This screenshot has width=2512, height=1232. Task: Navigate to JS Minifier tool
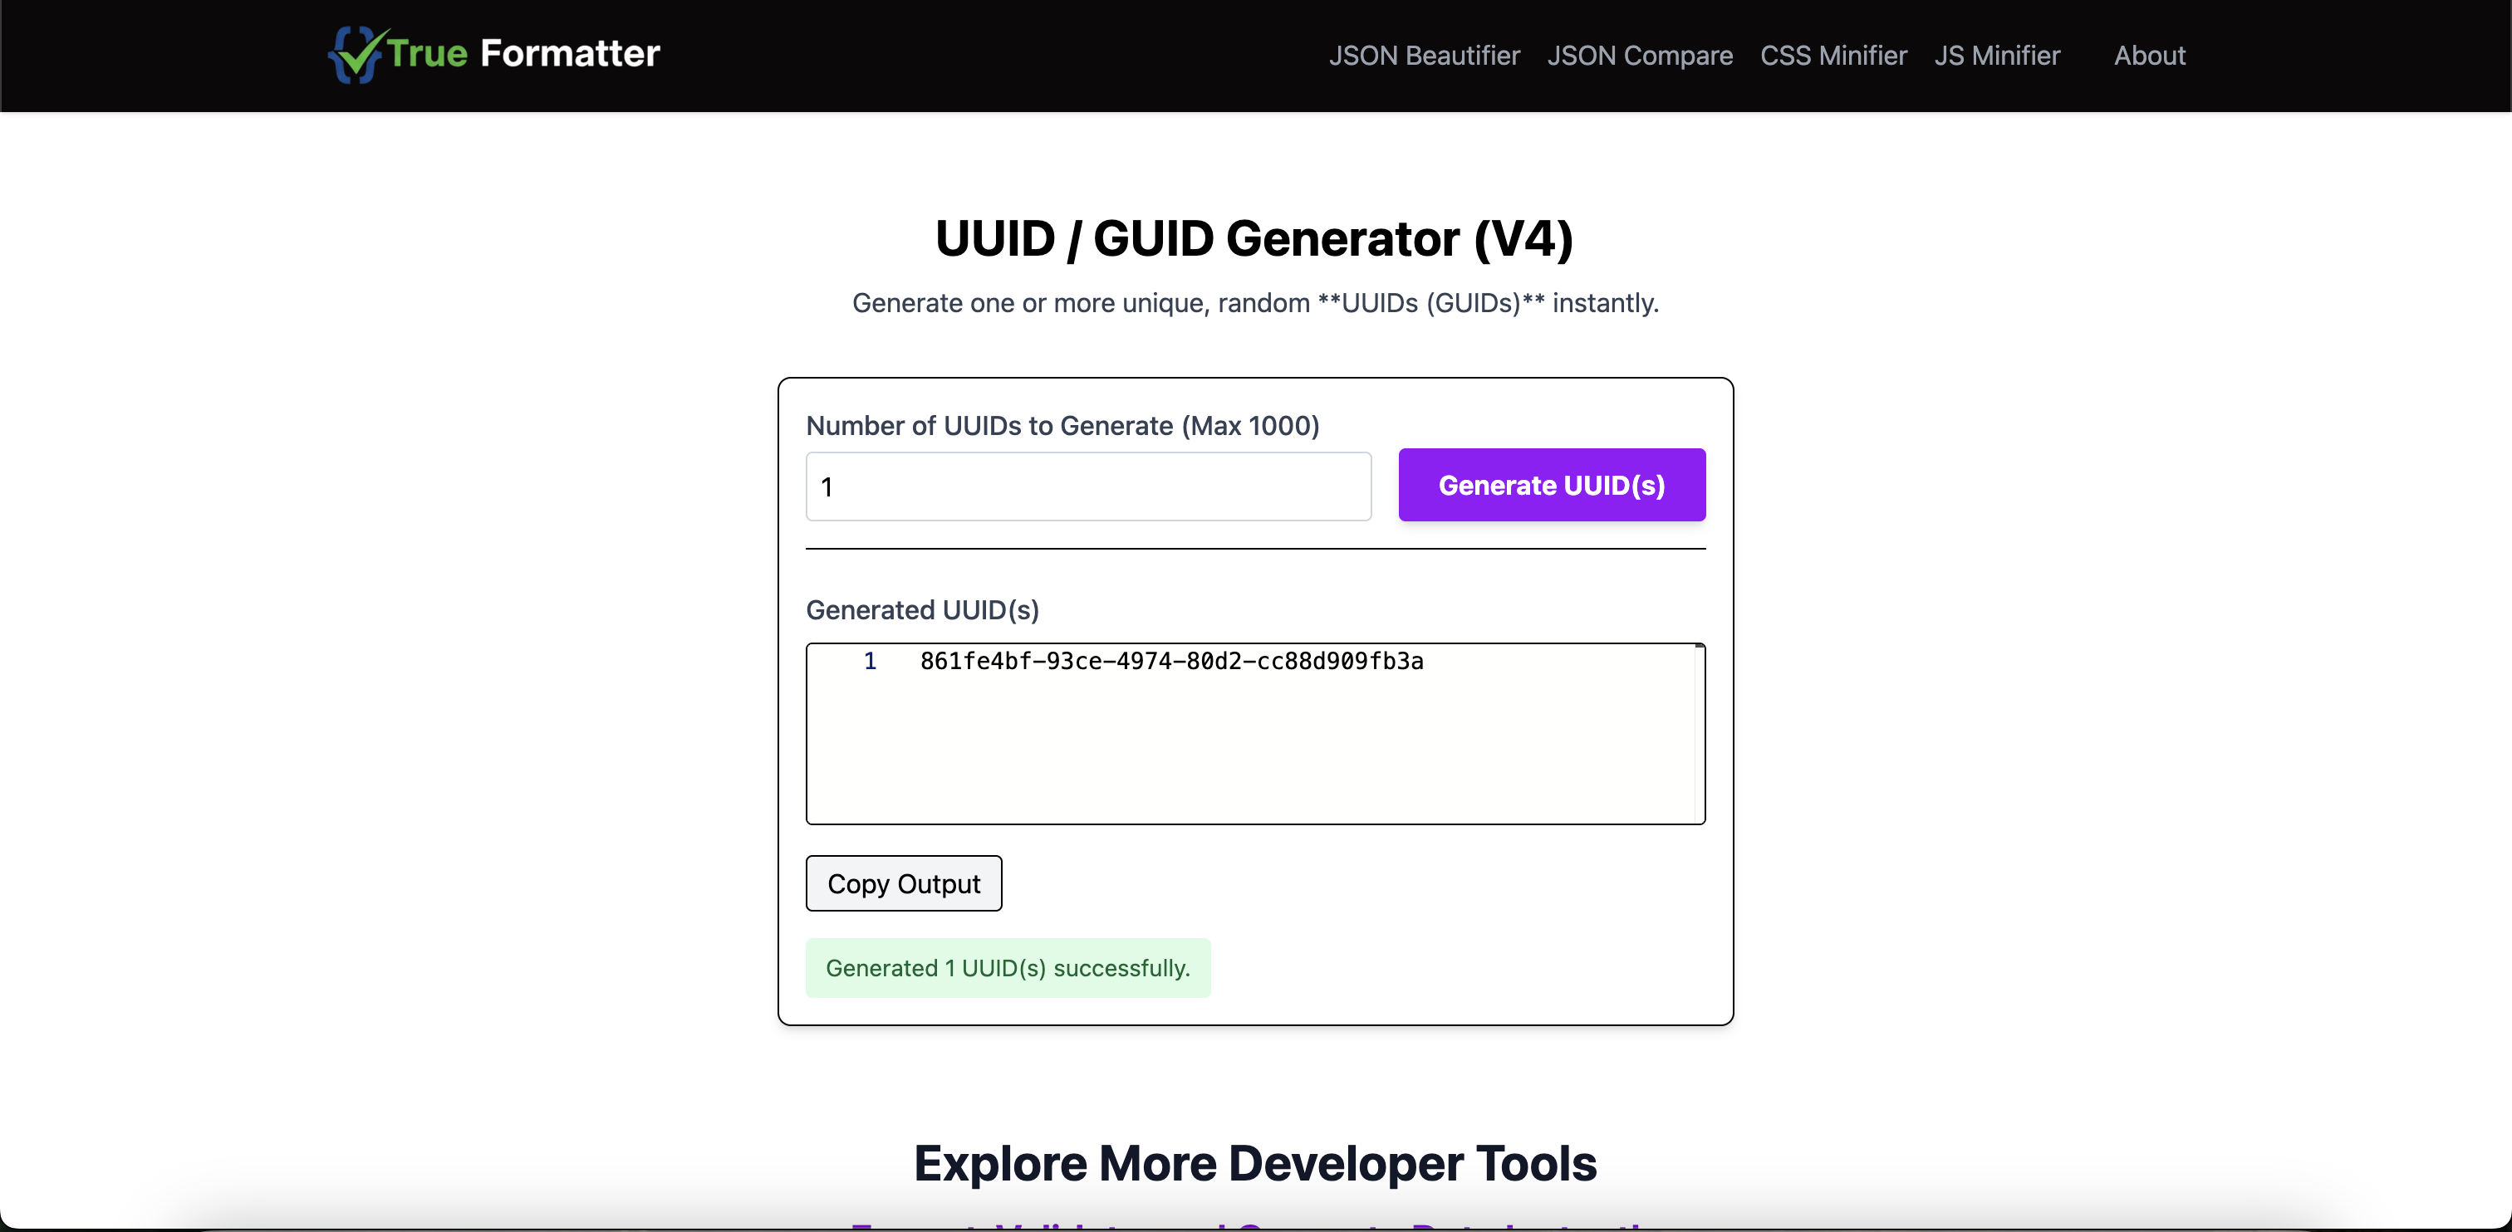(1996, 56)
